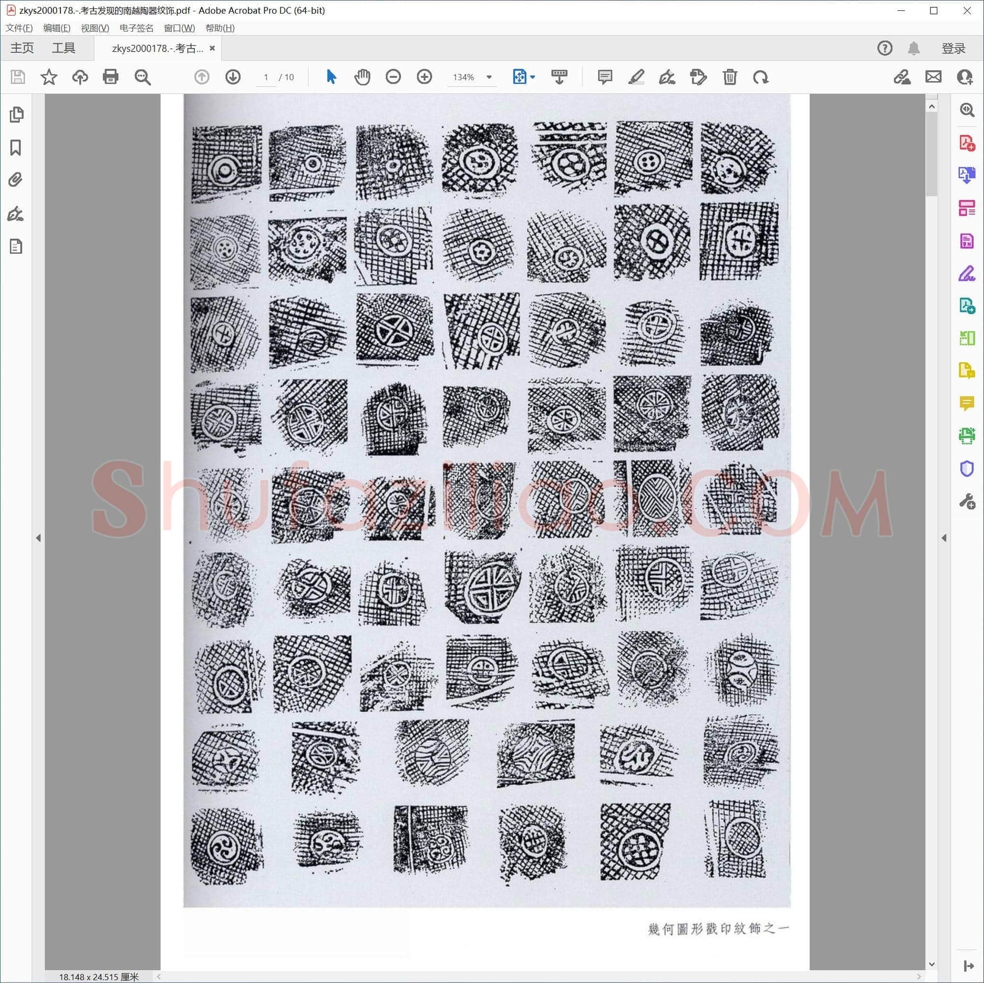Zoom out with the minus button
984x983 pixels.
(393, 77)
